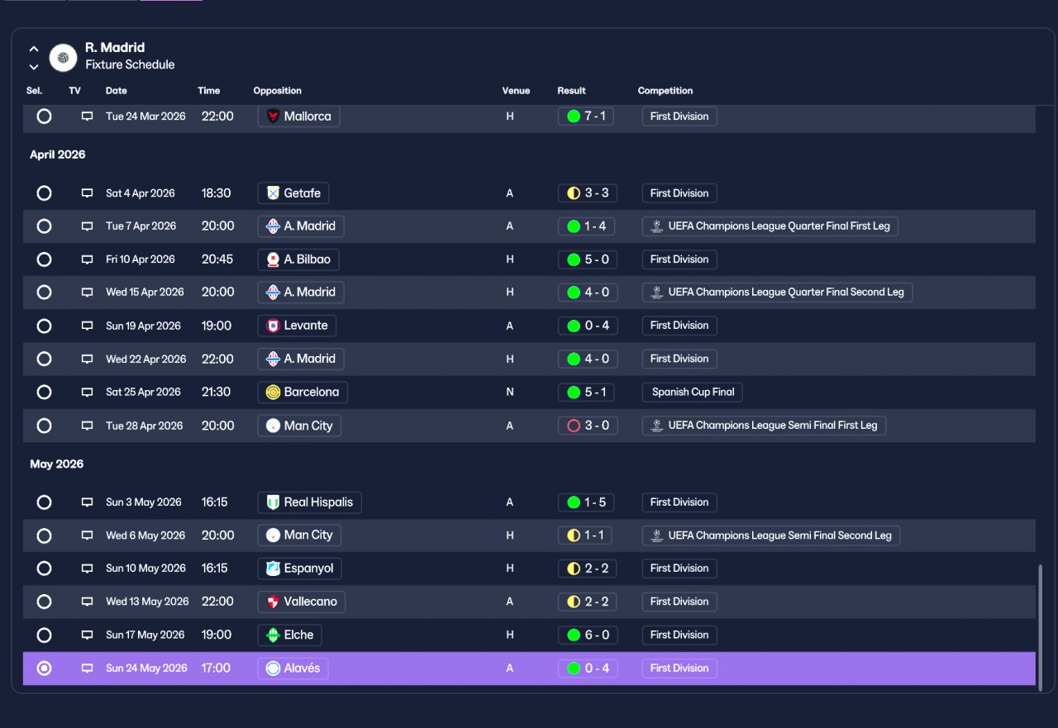Click the Espanyol team crest icon

(x=273, y=569)
